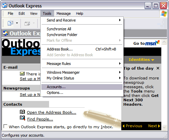Open the Create Mail dropdown arrow
Viewport: 169px width, 140px height.
coord(17,23)
